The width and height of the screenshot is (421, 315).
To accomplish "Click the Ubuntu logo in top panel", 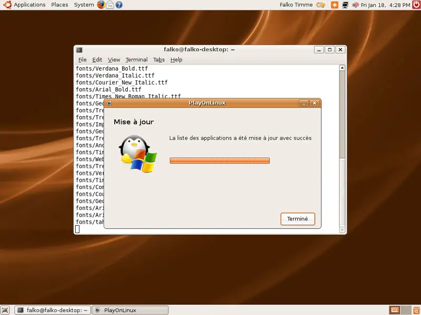I will click(x=7, y=5).
